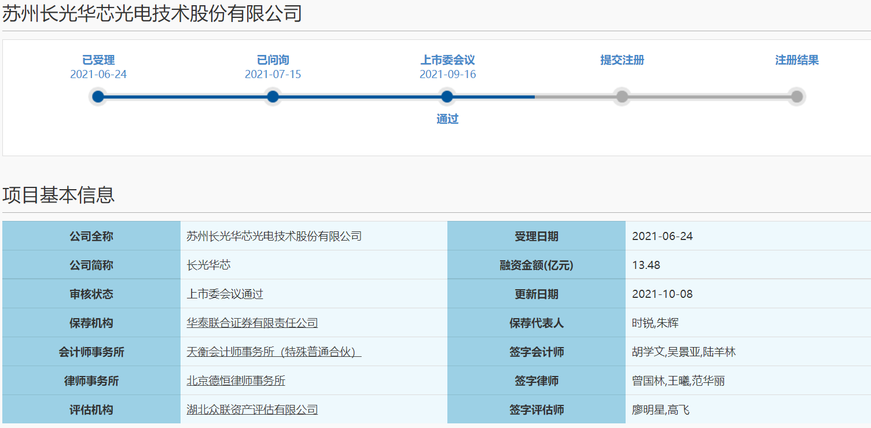871x428 pixels.
Task: Click the 公司全称 header cell
Action: [91, 236]
